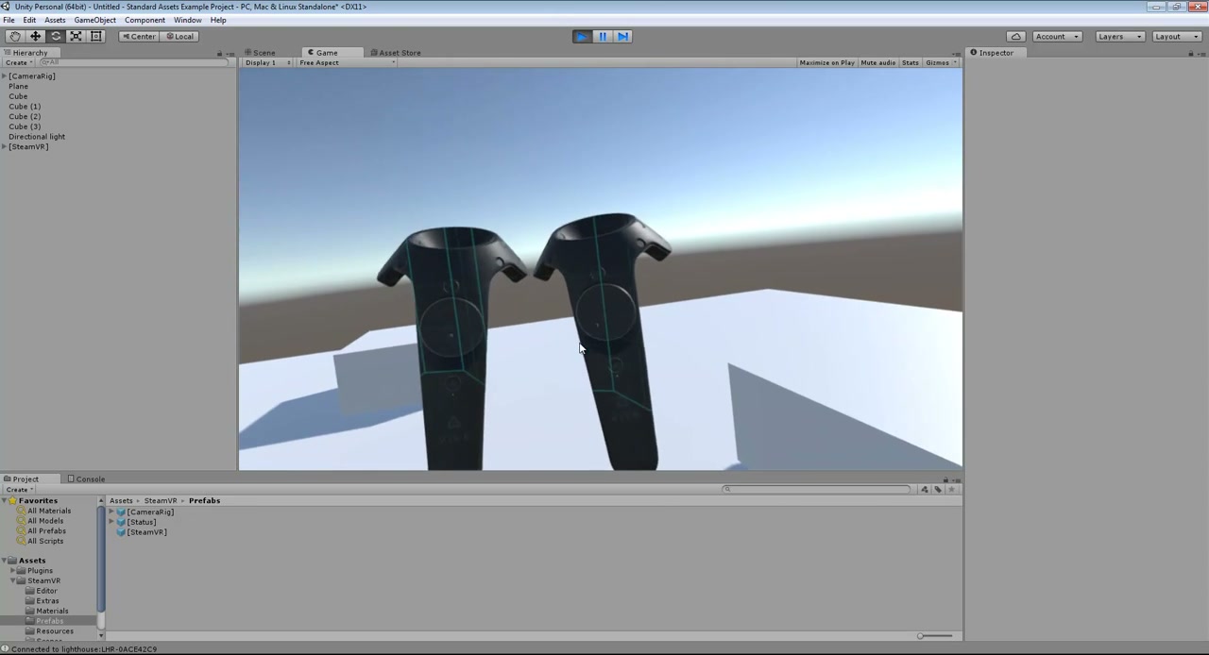Open the Assets menu
The image size is (1209, 655).
point(55,20)
